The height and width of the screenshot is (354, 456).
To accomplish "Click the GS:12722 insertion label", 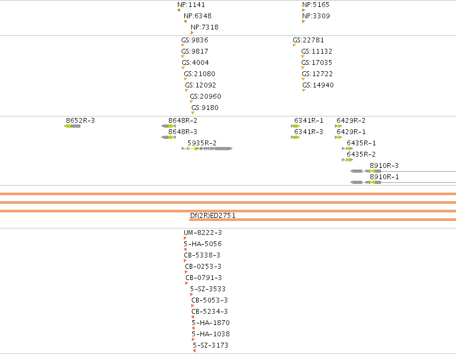I will pyautogui.click(x=317, y=74).
